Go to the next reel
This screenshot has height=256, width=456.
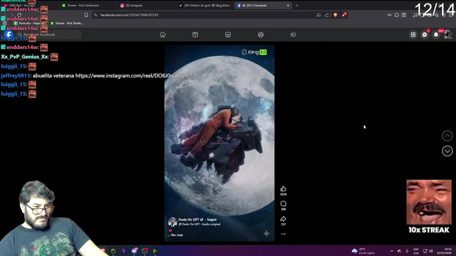(x=447, y=151)
